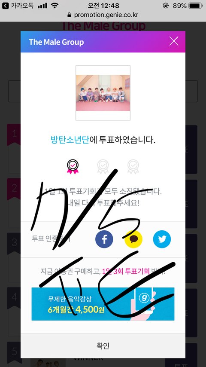Viewport: 206px width, 367px height.
Task: Open the 방탄소년단 name link
Action: (70, 140)
